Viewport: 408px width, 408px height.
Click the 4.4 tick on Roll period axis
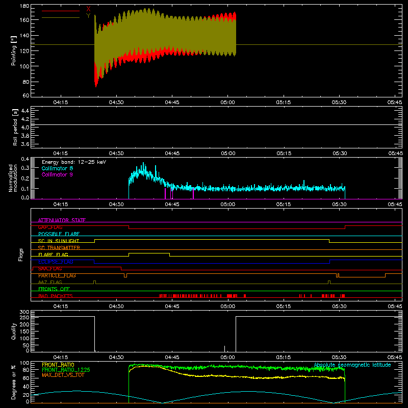pyautogui.click(x=25, y=111)
